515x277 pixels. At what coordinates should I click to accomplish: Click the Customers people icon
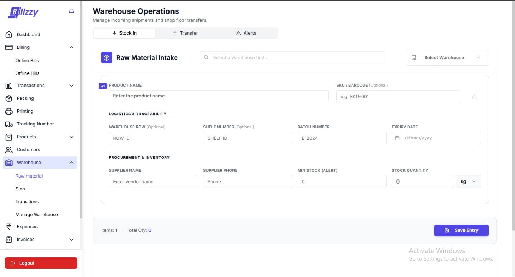pos(9,150)
